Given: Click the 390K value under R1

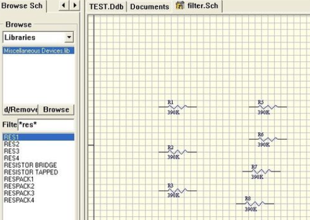Looking at the screenshot, I should click(x=173, y=113).
